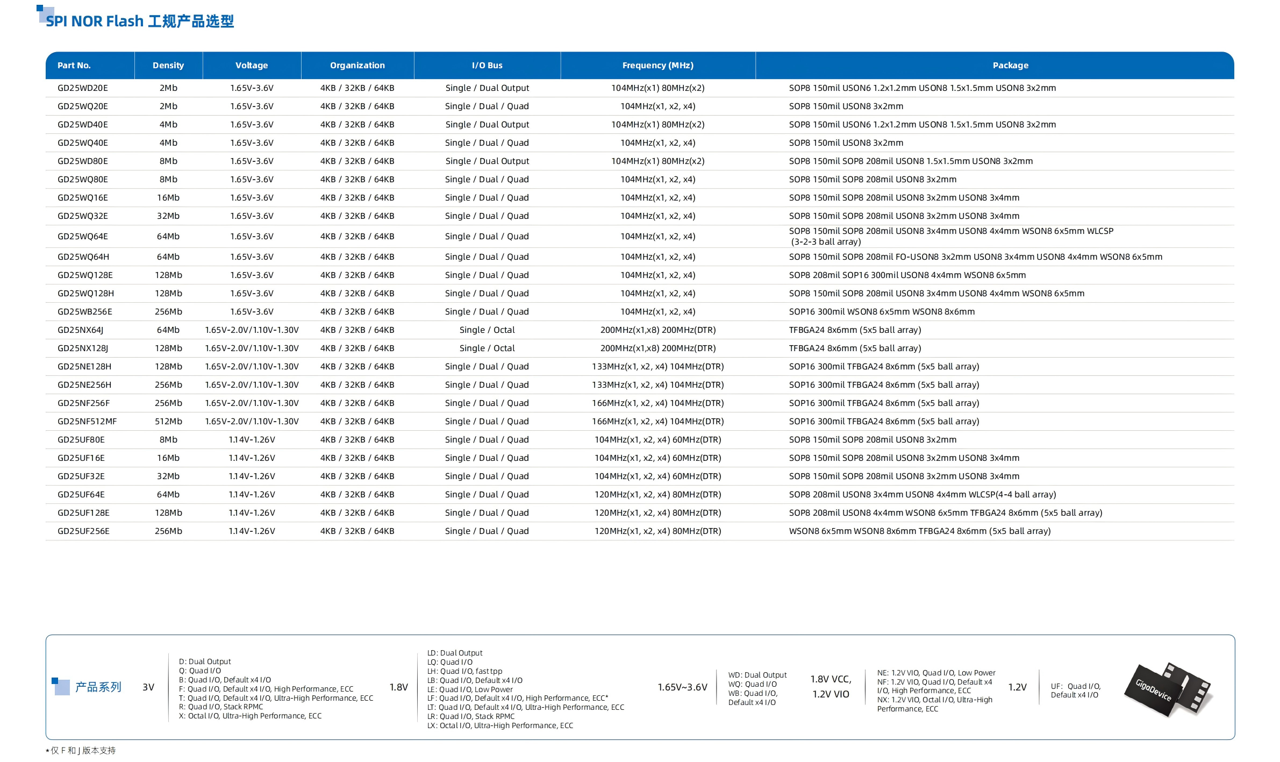Click the 1.8V VCC, 1.2V VIO label
1280x762 pixels.
831,687
